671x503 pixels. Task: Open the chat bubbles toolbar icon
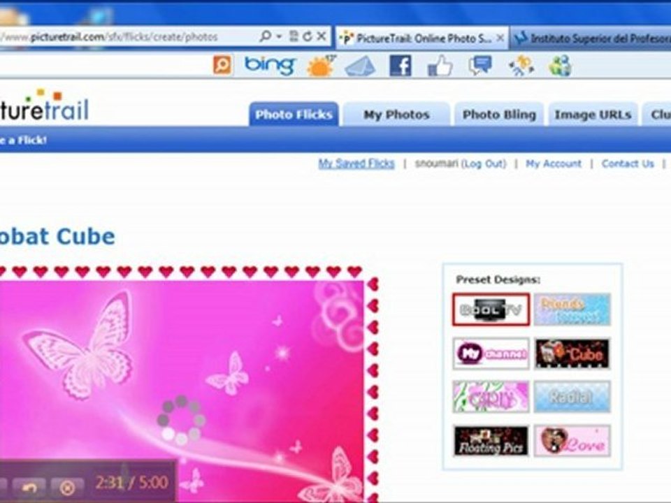pyautogui.click(x=480, y=66)
